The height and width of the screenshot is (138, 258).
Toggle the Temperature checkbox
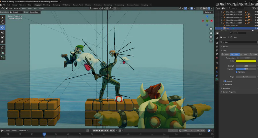(x=238, y=58)
